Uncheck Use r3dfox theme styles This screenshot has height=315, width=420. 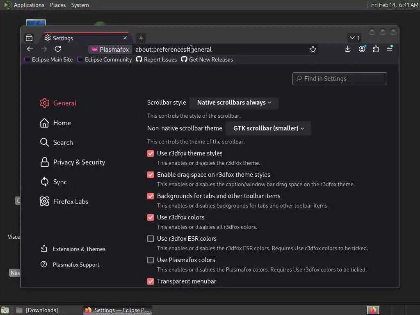151,153
